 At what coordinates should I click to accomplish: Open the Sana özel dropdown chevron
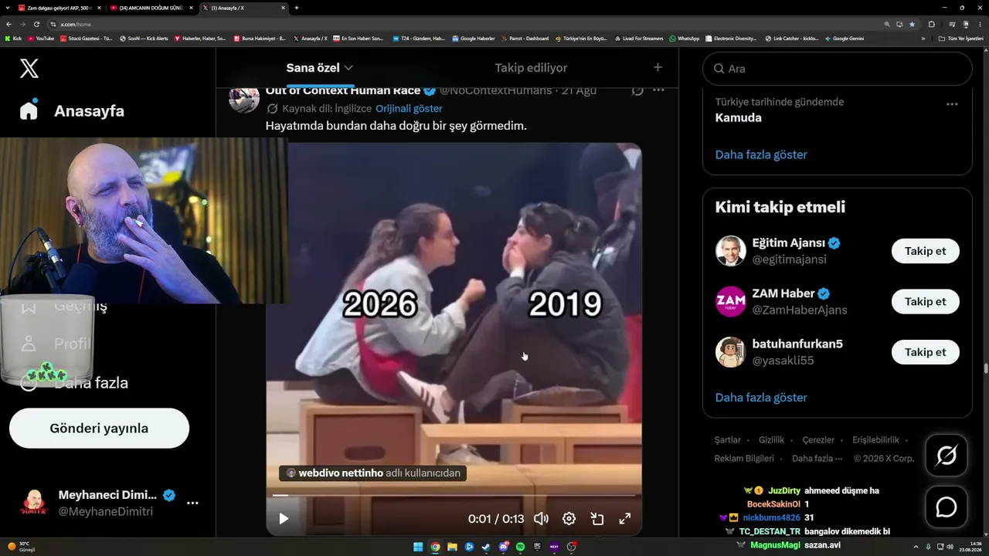348,68
